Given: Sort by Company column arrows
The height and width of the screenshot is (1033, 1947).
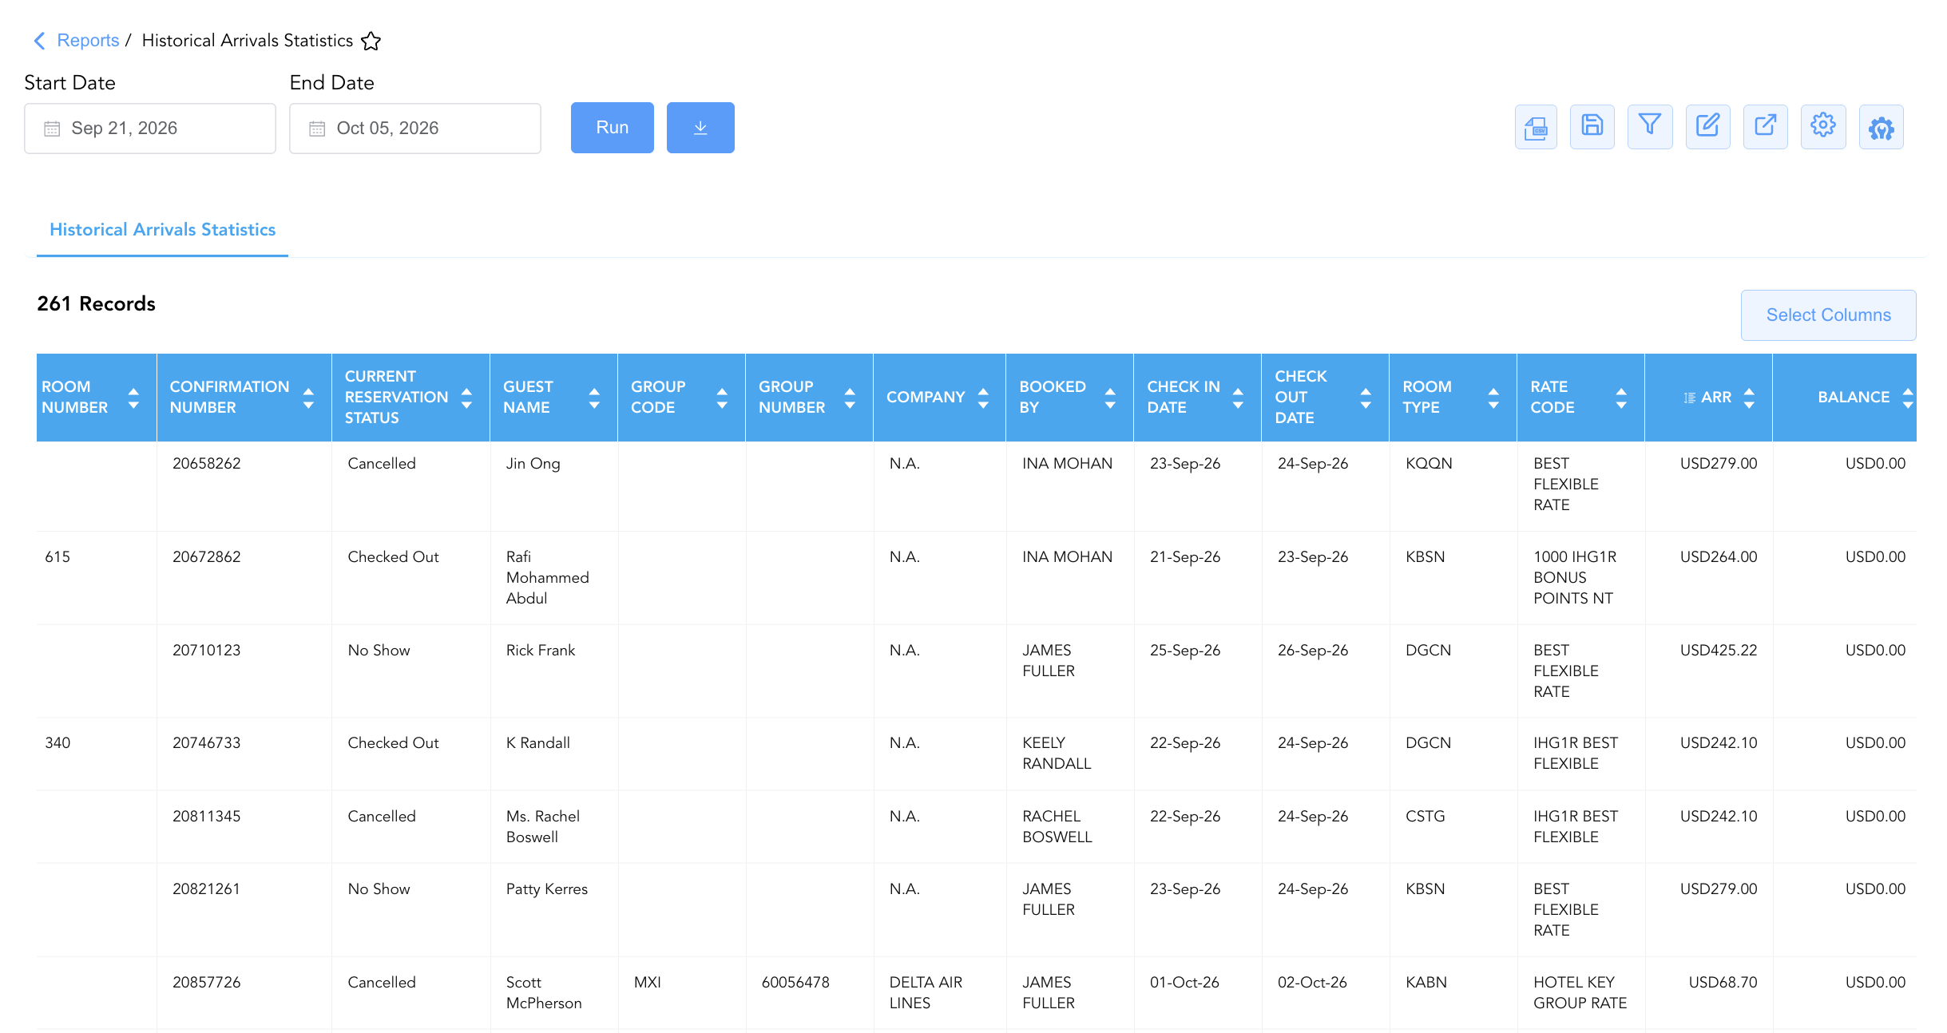Looking at the screenshot, I should click(983, 398).
